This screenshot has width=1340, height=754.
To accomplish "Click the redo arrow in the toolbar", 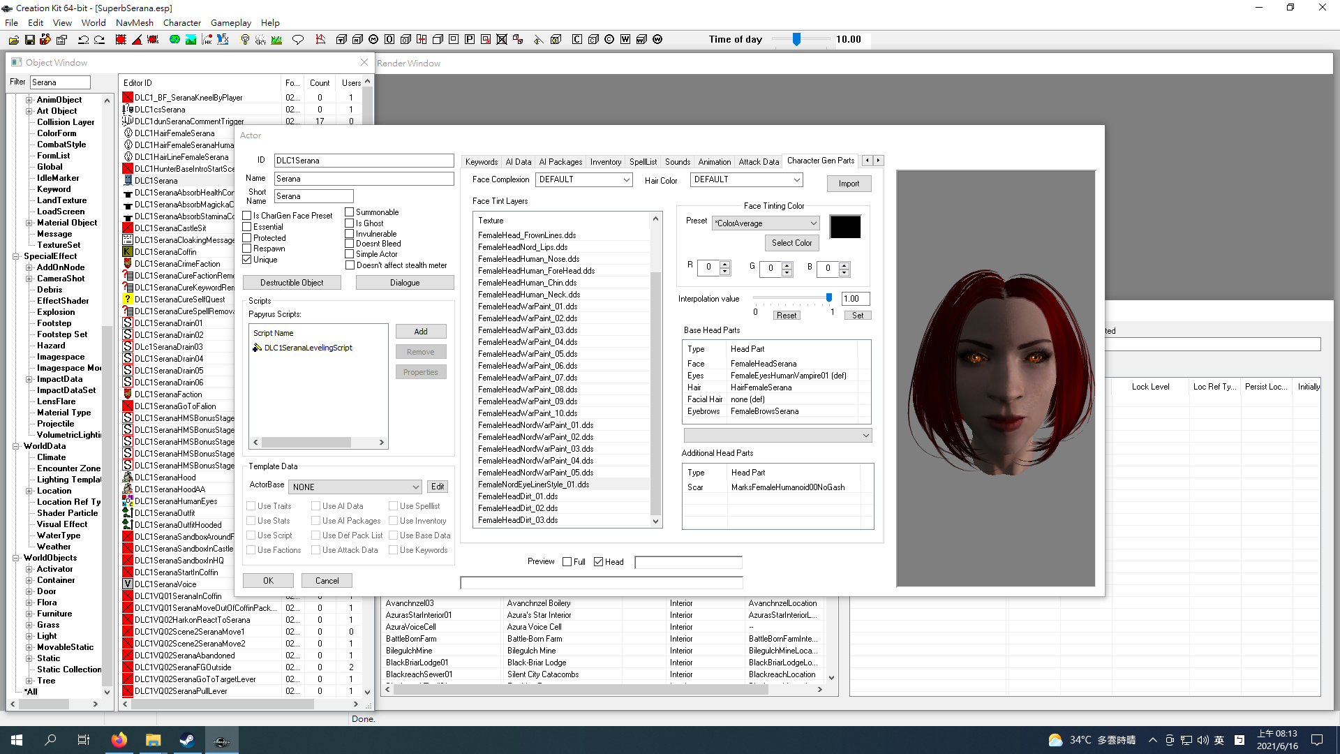I will tap(99, 40).
